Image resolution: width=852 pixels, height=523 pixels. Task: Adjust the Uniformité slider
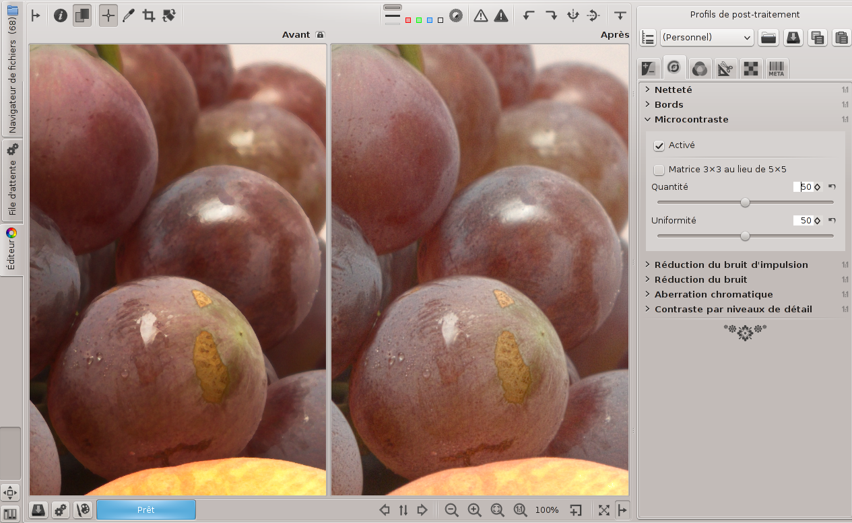tap(745, 236)
